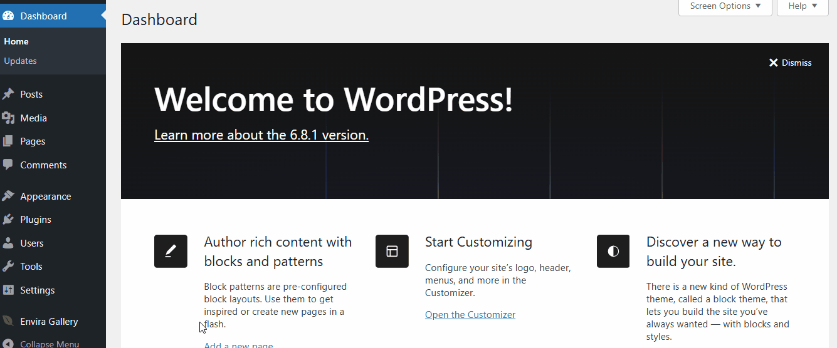
Task: Expand the Screen Options dropdown
Action: click(725, 6)
